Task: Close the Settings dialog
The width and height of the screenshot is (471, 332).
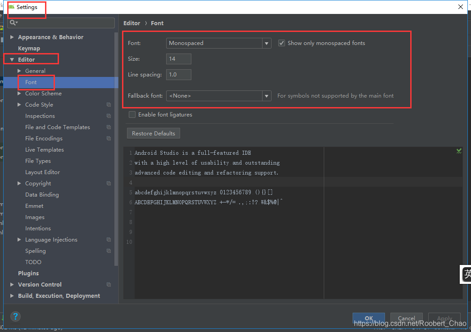Action: click(461, 7)
